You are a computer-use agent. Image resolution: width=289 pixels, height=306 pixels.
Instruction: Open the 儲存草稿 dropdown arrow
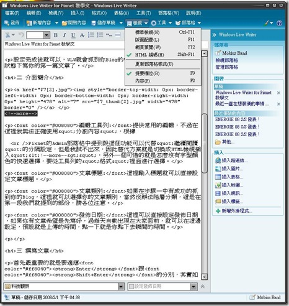click(121, 23)
